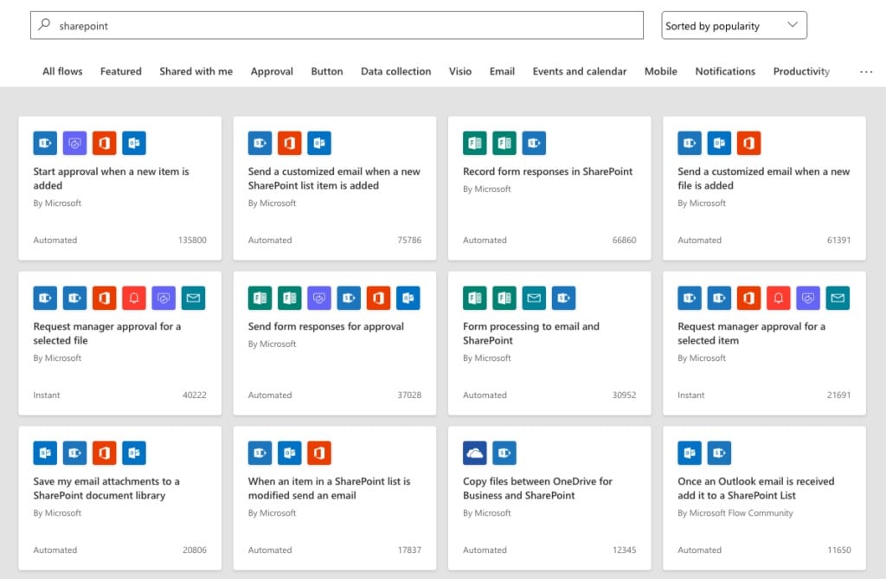Image resolution: width=886 pixels, height=579 pixels.
Task: Click the magnifier icon in the search box
Action: pos(44,25)
